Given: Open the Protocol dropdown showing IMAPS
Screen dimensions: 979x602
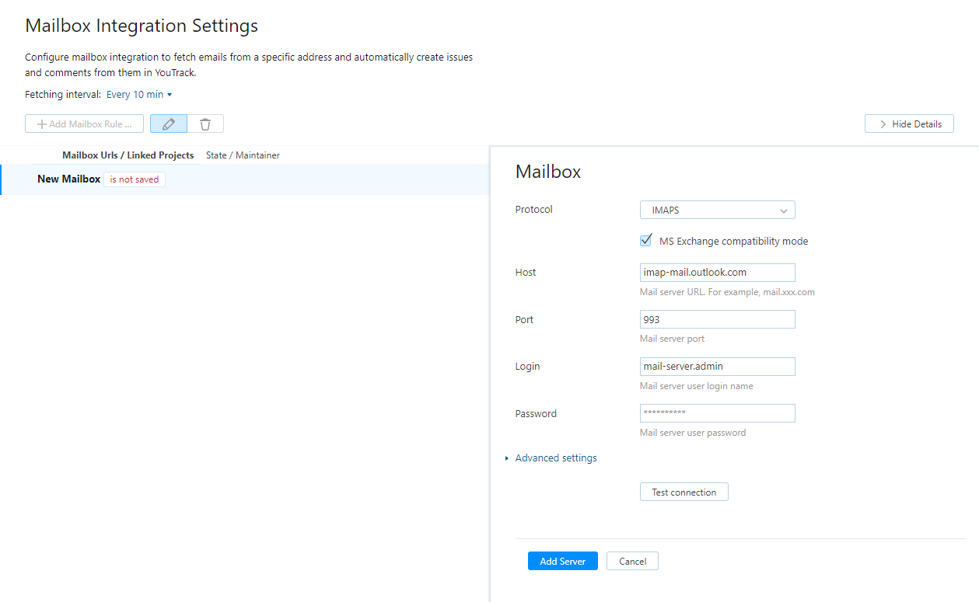Looking at the screenshot, I should pos(717,210).
